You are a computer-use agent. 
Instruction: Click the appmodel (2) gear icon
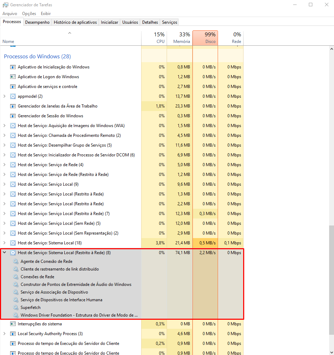point(13,96)
